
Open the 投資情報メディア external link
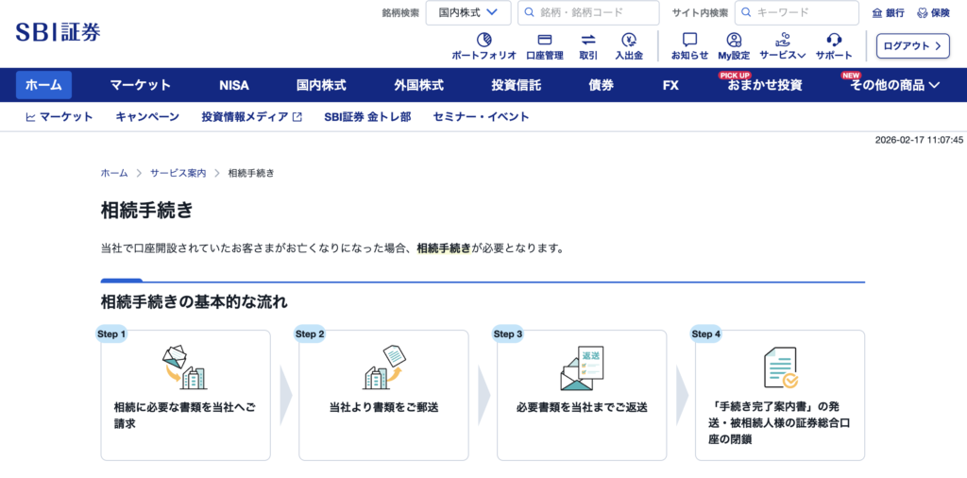click(x=251, y=117)
